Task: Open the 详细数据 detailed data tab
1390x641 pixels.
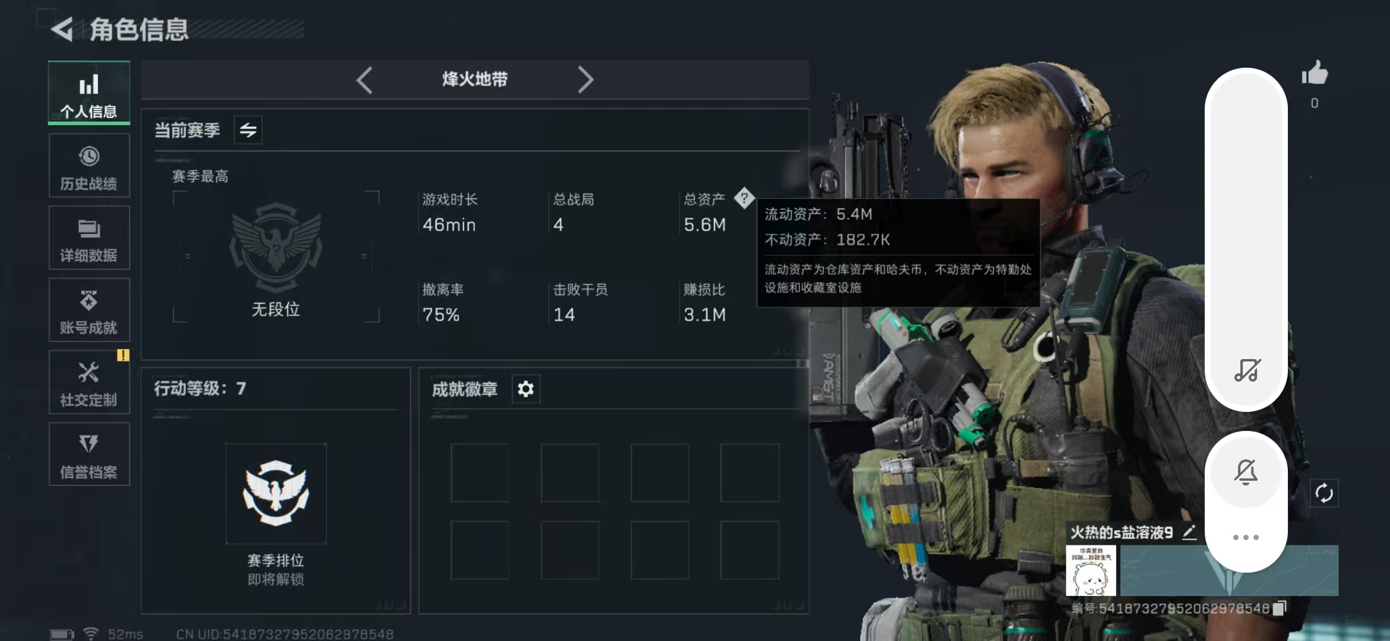Action: [89, 238]
